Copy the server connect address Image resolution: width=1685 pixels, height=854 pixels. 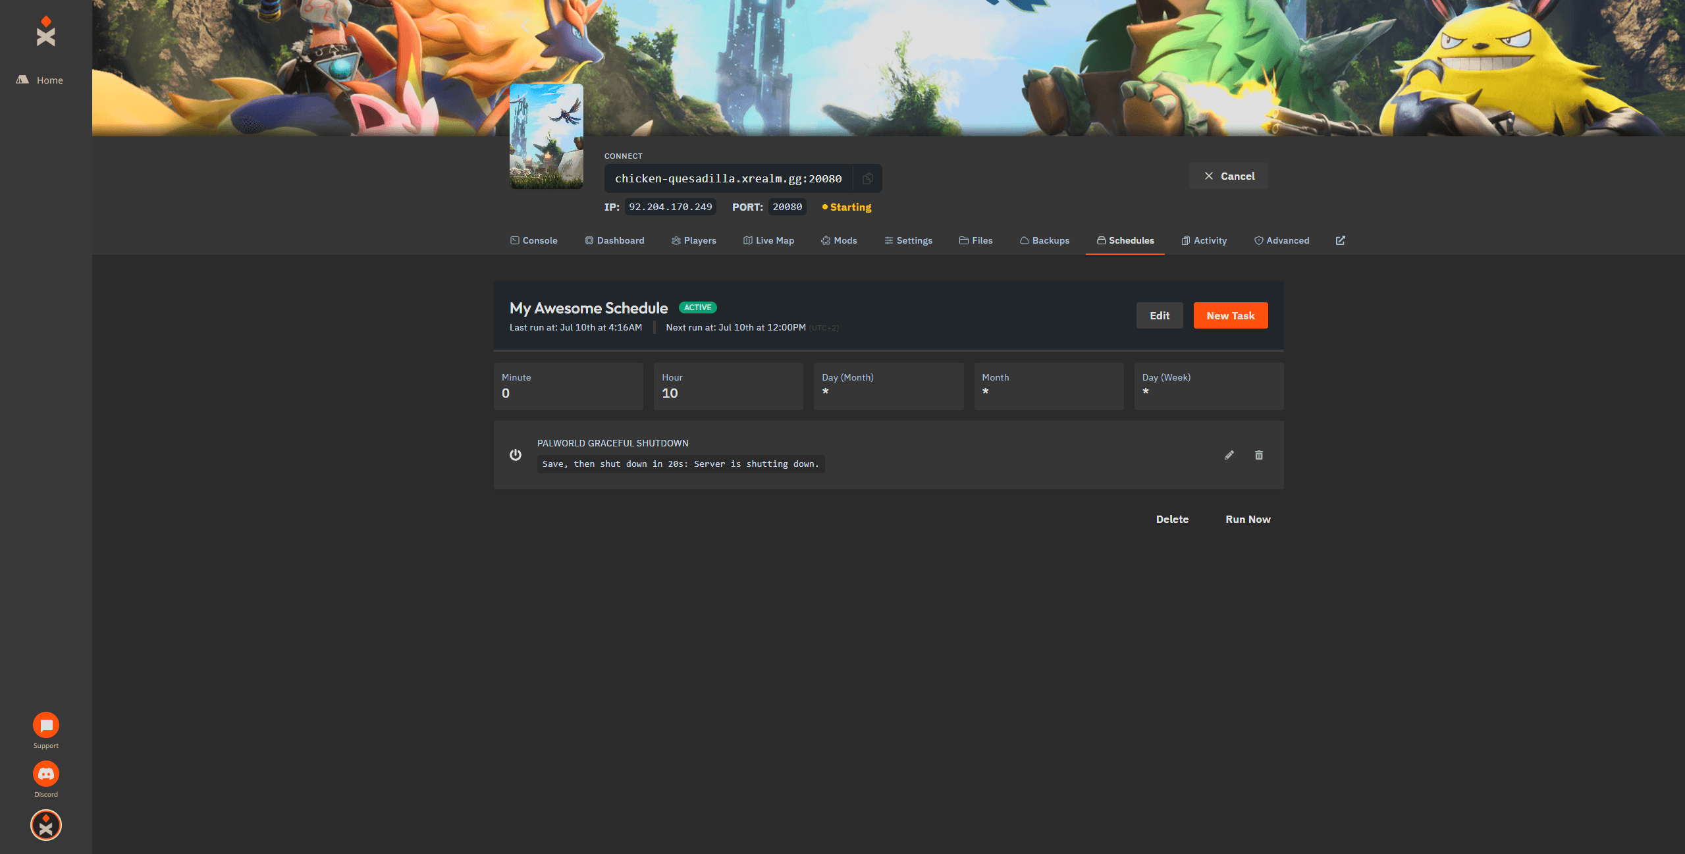point(868,178)
